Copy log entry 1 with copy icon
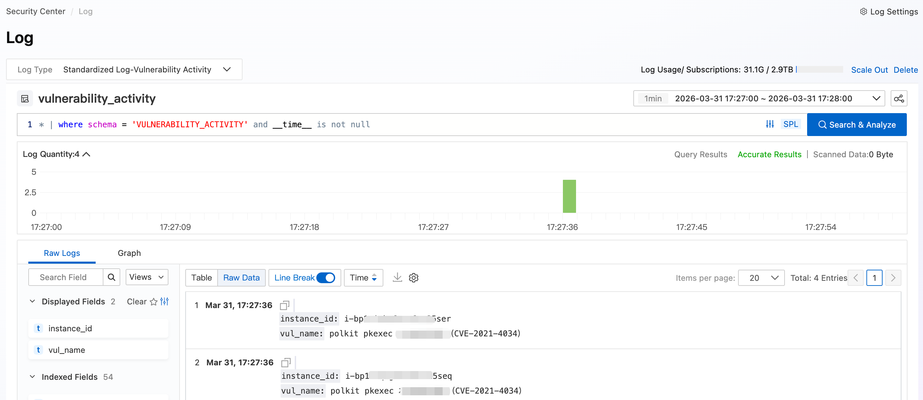 [285, 305]
